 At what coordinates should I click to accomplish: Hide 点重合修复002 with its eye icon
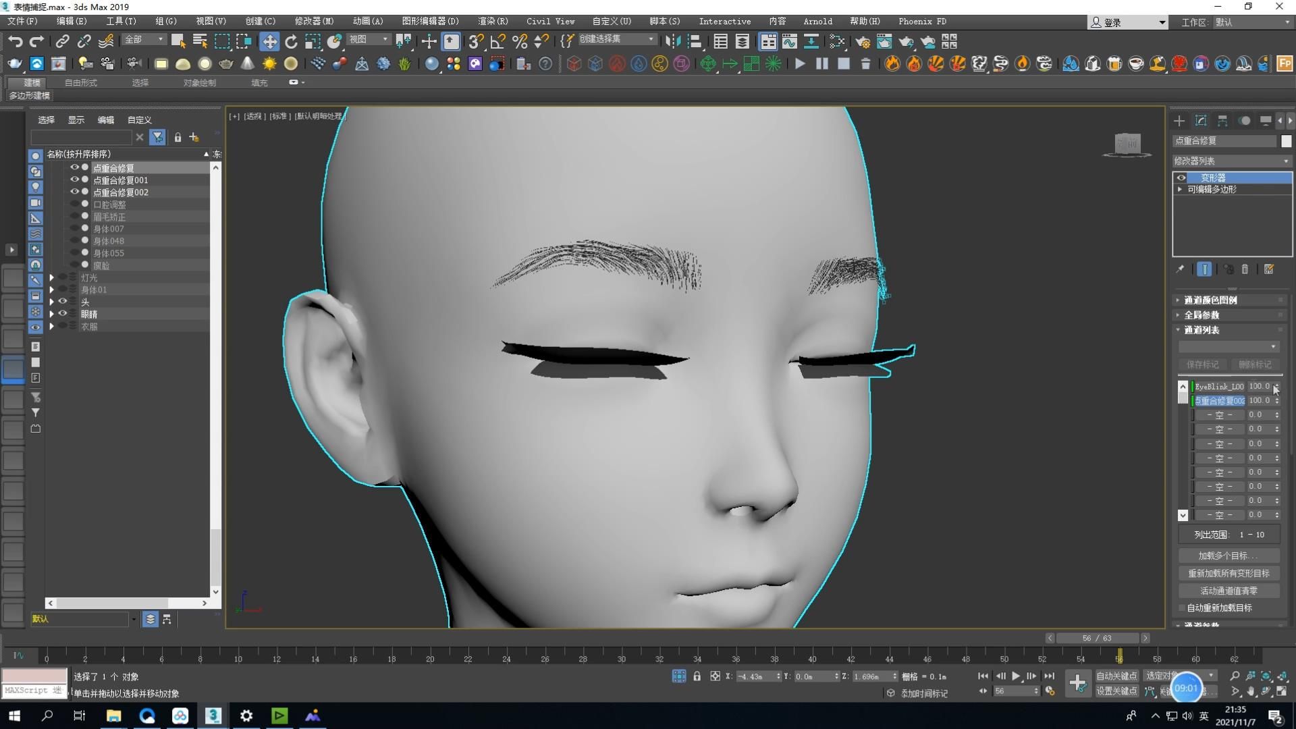point(74,192)
